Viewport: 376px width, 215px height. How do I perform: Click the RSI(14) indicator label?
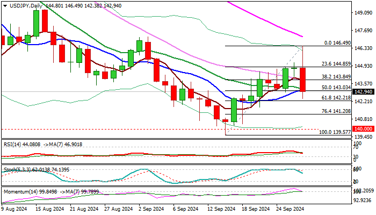point(42,145)
